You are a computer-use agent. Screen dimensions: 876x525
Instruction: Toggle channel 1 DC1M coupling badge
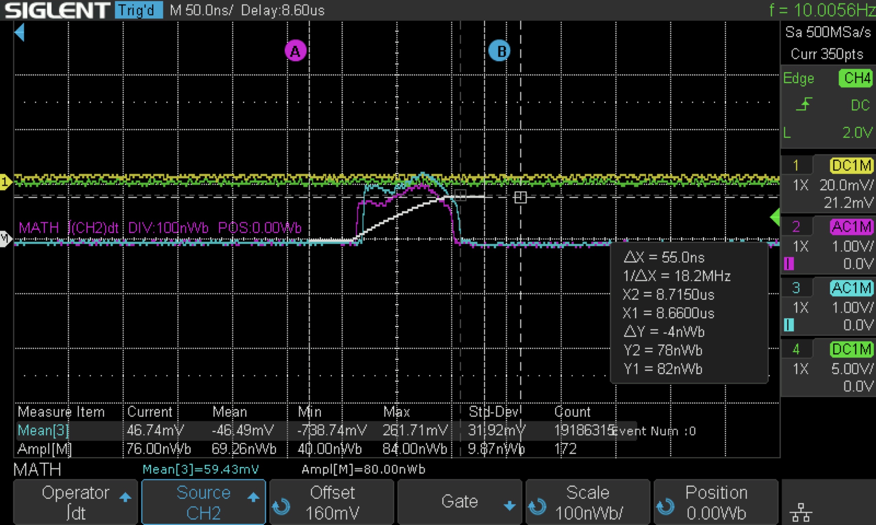click(851, 165)
